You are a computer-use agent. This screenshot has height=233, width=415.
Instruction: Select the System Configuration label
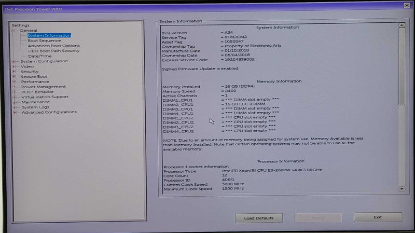(44, 61)
